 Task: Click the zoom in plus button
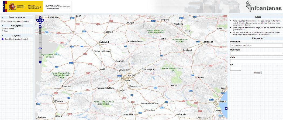[40, 27]
